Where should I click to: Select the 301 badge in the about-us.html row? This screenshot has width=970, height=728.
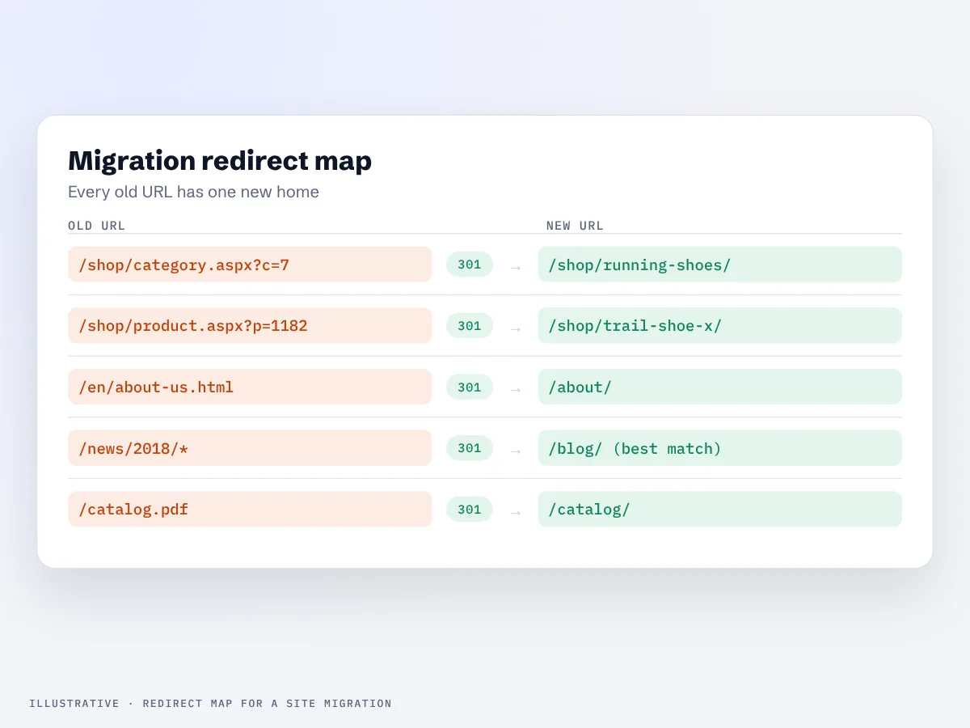(470, 387)
